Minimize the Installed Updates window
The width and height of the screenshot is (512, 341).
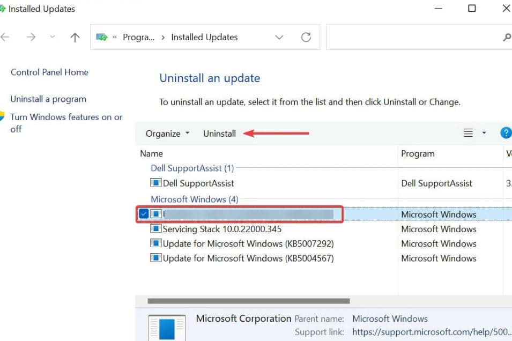point(438,8)
